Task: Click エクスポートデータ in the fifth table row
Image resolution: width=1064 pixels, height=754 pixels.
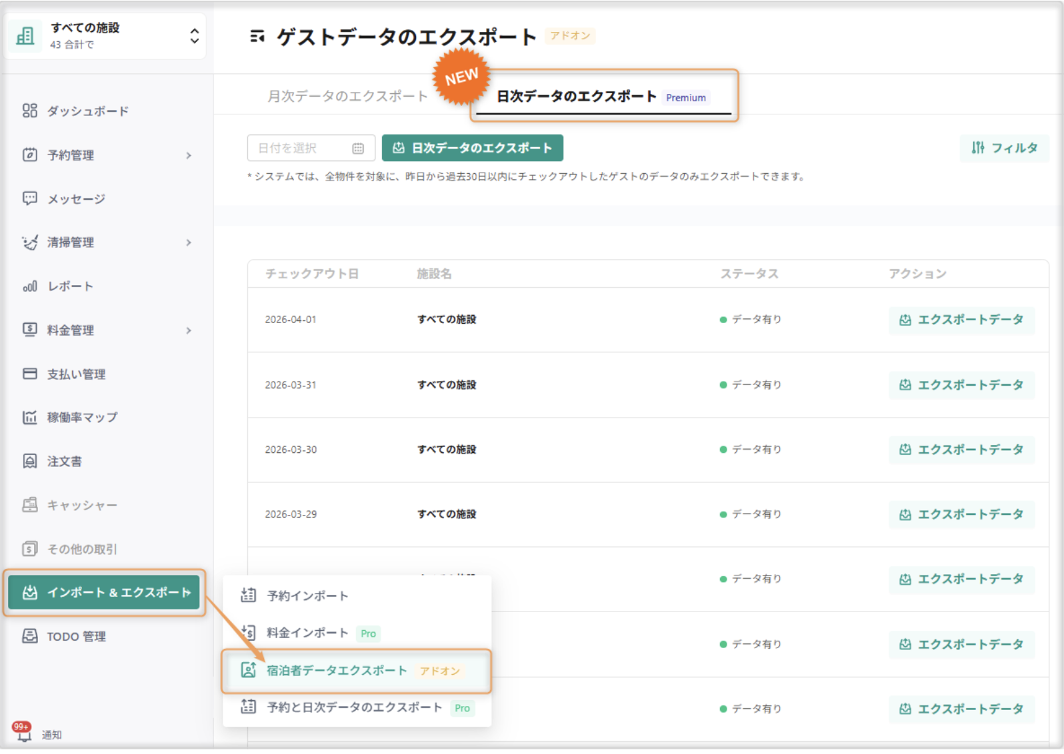Action: [962, 579]
